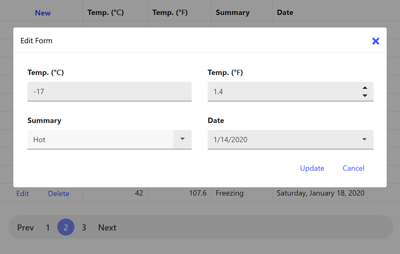The width and height of the screenshot is (400, 254).
Task: Click the Date field showing 1/14/2020
Action: coord(283,140)
